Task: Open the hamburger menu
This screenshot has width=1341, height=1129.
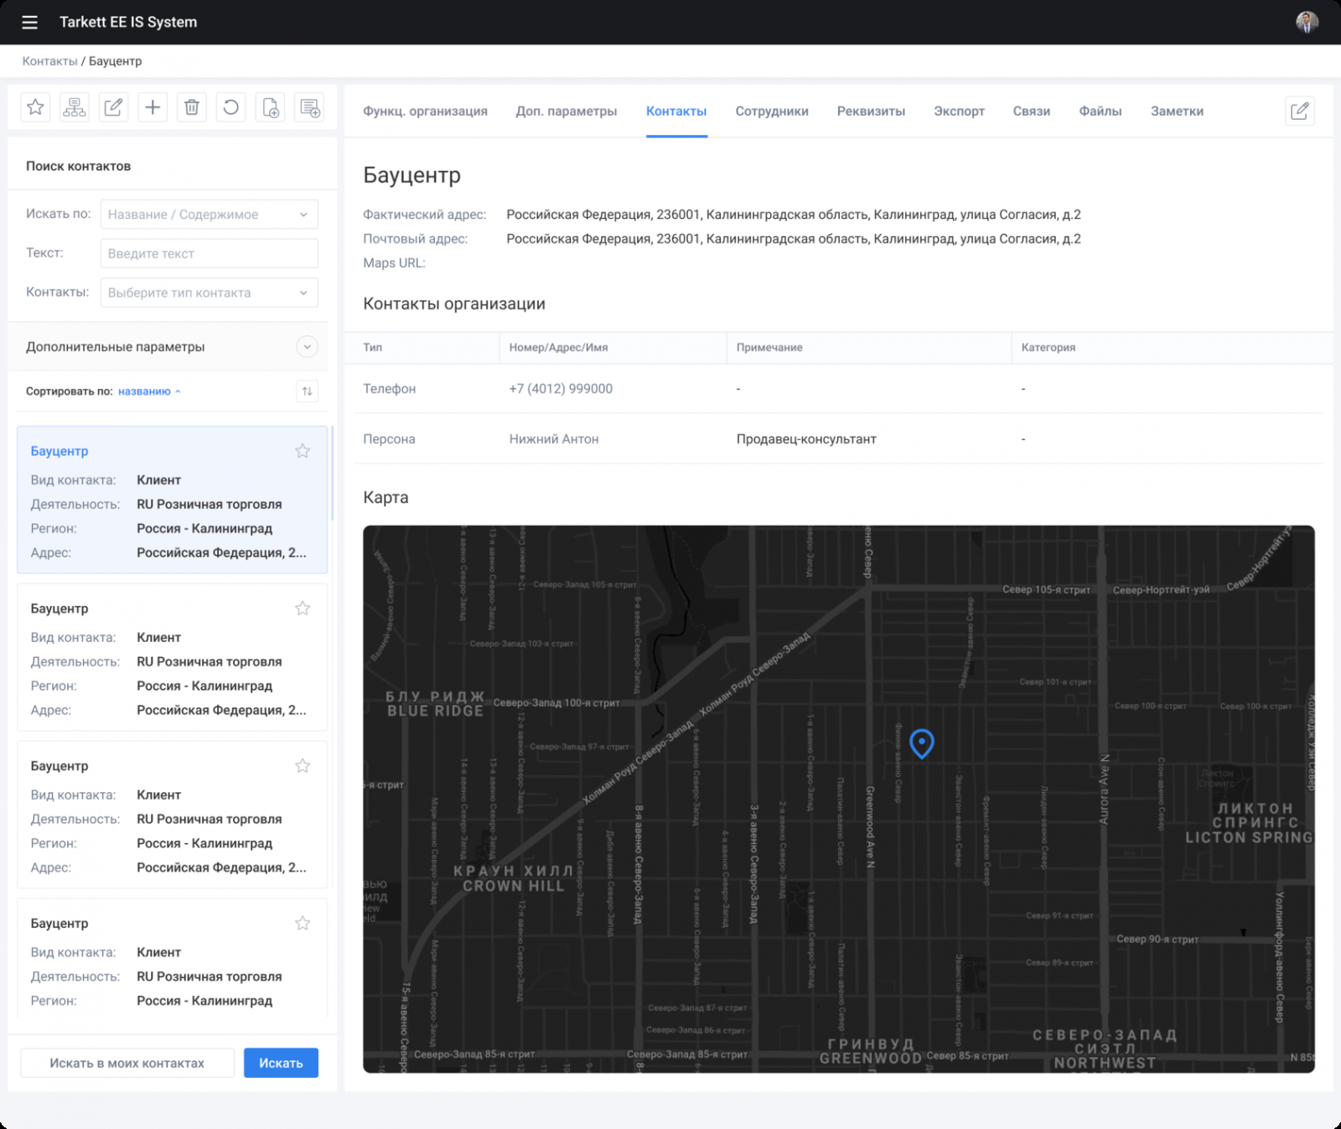Action: [30, 23]
